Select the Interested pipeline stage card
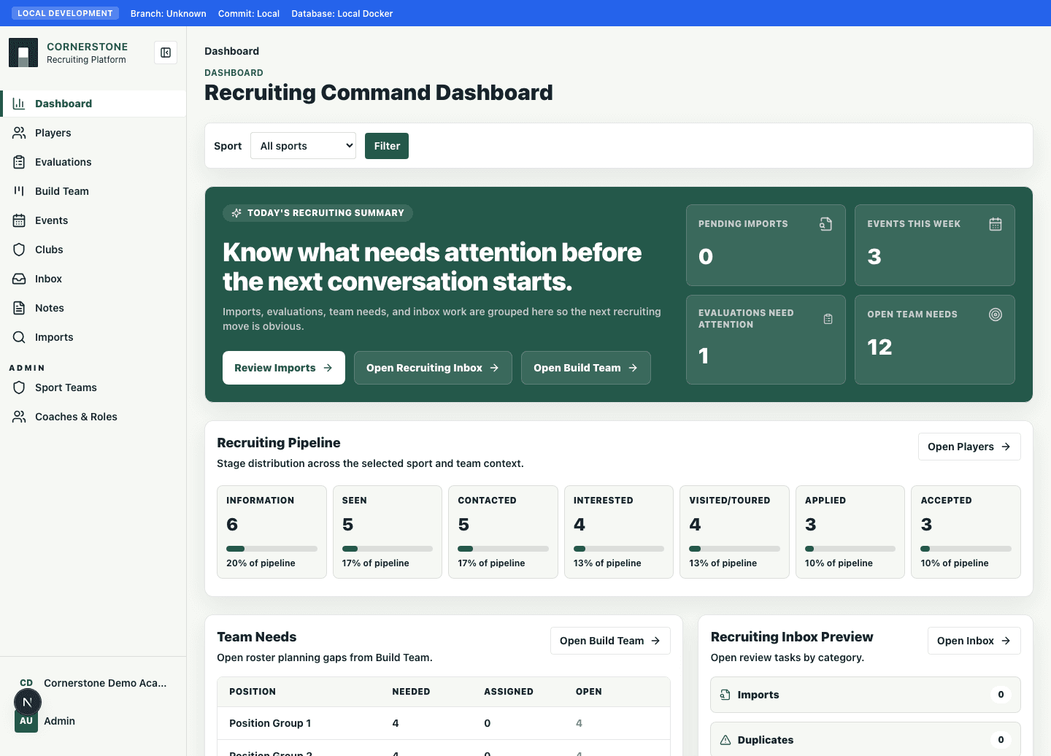The height and width of the screenshot is (756, 1051). tap(619, 532)
